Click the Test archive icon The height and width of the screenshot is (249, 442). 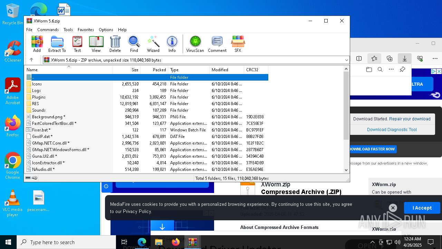(77, 44)
